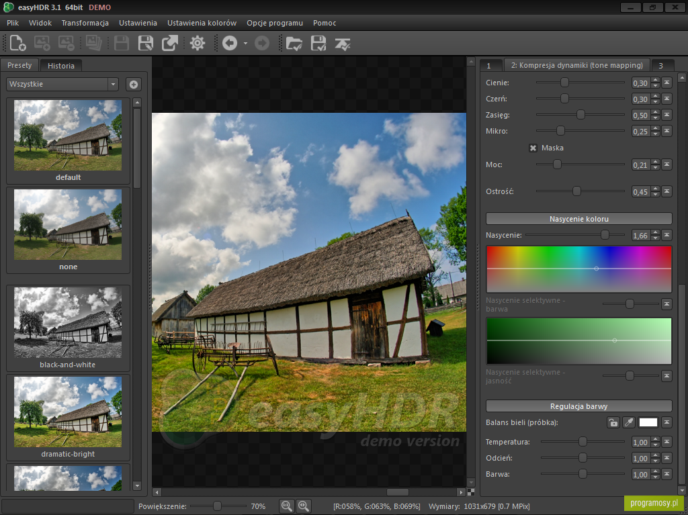Apply the dramatic-bright preset thumbnail

point(68,412)
